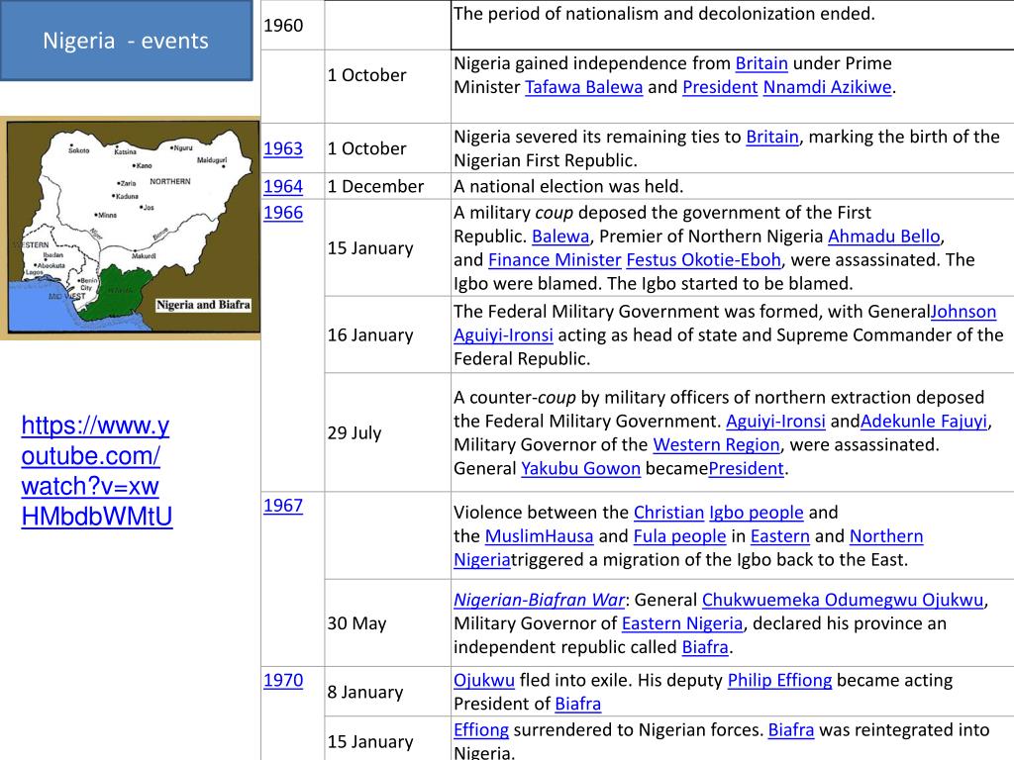This screenshot has height=760, width=1014.
Task: Click the Festus Okotie-Eboh link
Action: (704, 260)
